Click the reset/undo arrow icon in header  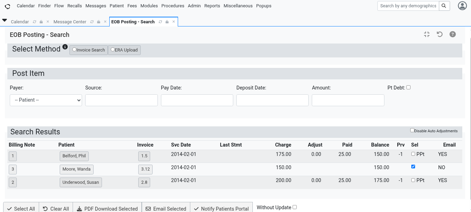(x=440, y=34)
